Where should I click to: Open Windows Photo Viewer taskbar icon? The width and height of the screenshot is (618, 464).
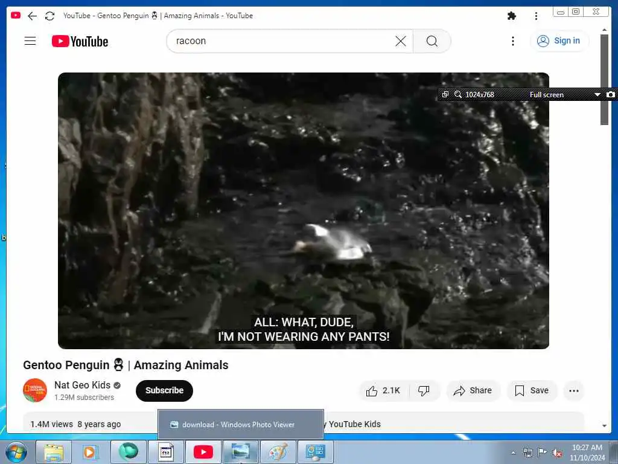(x=240, y=452)
